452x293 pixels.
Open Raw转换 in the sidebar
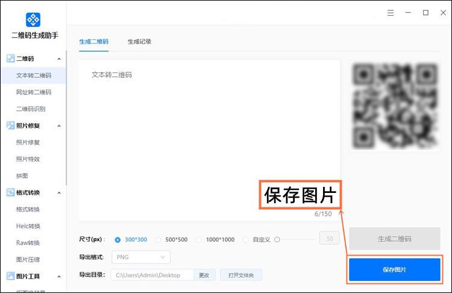click(28, 242)
